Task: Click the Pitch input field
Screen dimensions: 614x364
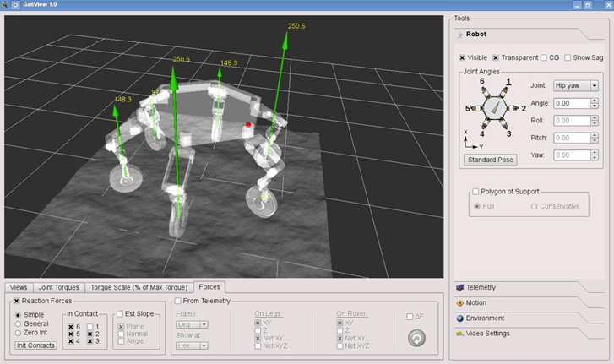Action: click(x=572, y=138)
